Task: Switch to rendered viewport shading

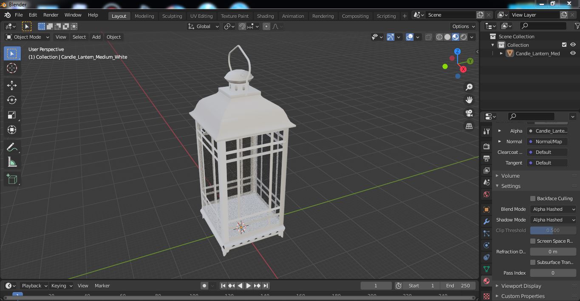Action: (x=464, y=37)
